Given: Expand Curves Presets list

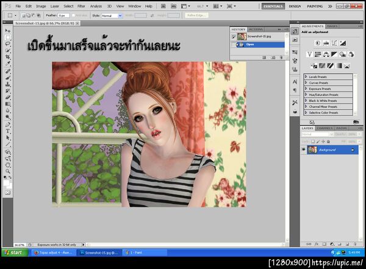Looking at the screenshot, I should pos(306,83).
